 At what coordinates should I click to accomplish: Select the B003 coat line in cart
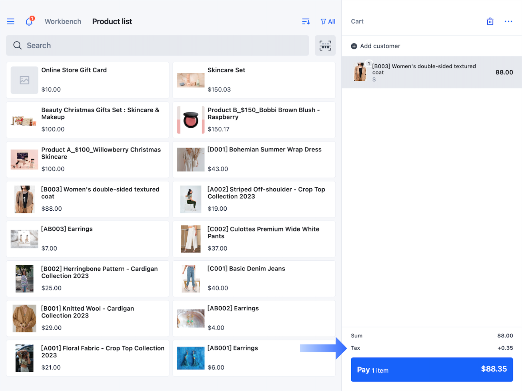[x=432, y=72]
